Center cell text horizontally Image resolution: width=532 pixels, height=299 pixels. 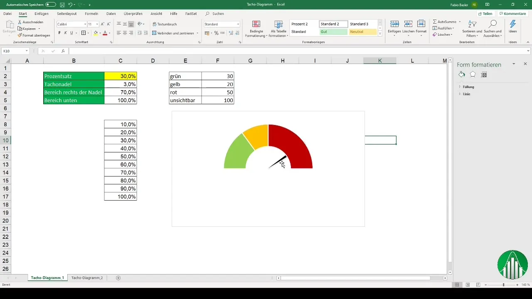coord(125,33)
